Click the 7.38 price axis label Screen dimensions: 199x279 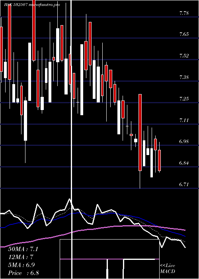pyautogui.click(x=184, y=77)
